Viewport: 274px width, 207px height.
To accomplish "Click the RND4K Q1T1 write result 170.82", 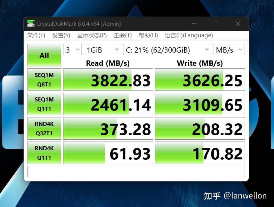I will [x=200, y=153].
